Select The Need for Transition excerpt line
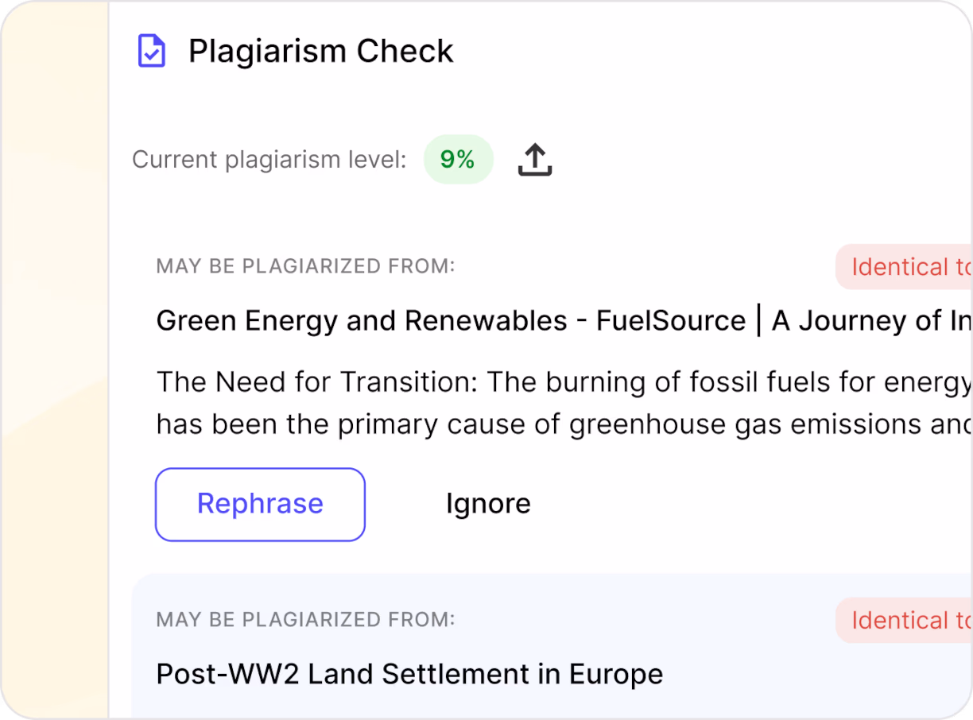This screenshot has height=720, width=973. [564, 383]
